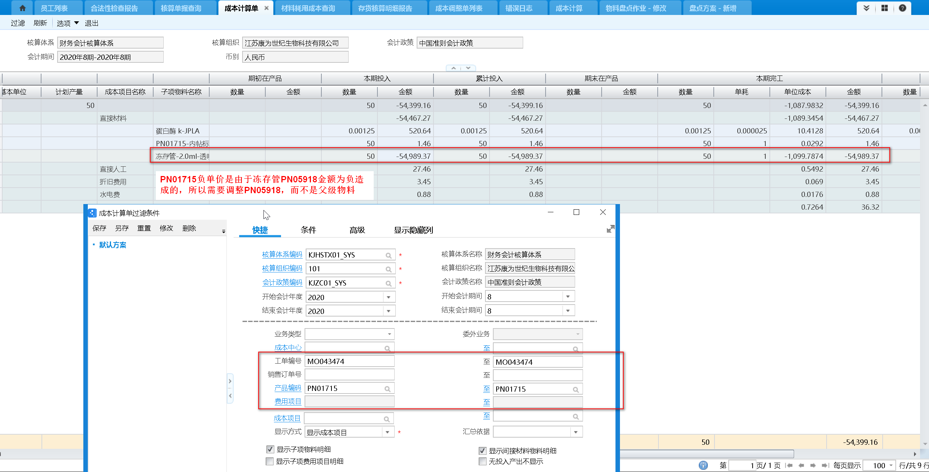The width and height of the screenshot is (929, 472).
Task: Open 费用项目 link
Action: click(288, 401)
